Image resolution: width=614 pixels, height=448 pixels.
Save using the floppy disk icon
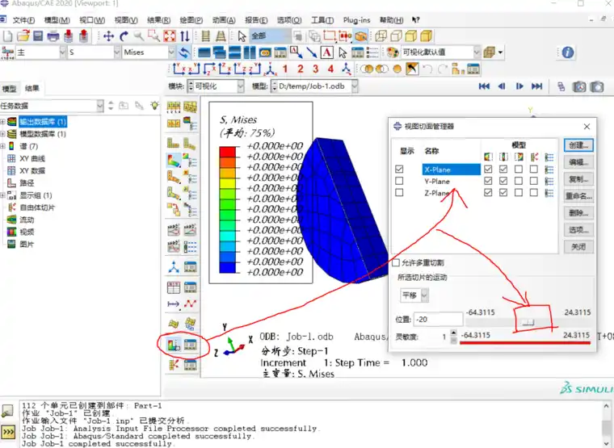(x=38, y=36)
